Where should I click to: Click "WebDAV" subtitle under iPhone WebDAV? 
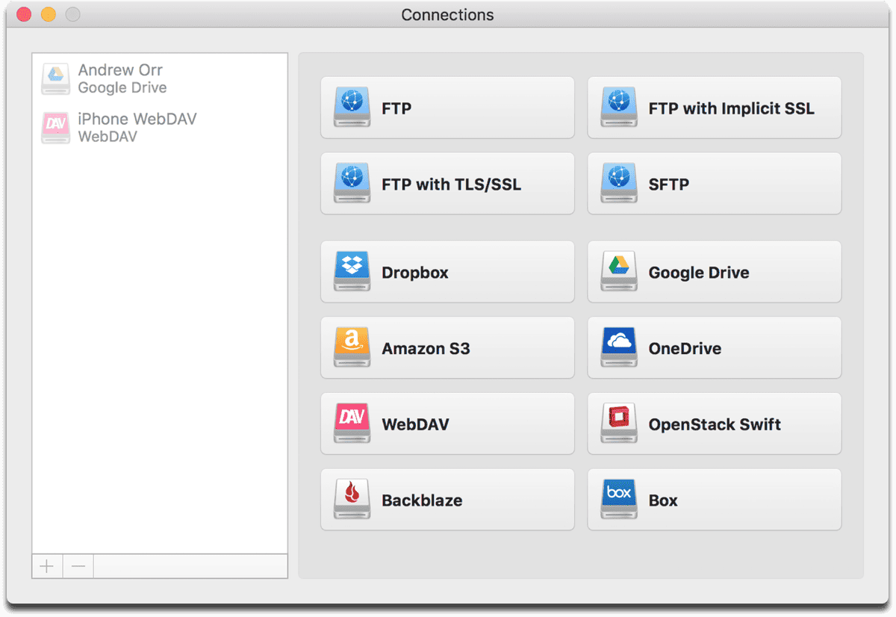click(x=108, y=137)
